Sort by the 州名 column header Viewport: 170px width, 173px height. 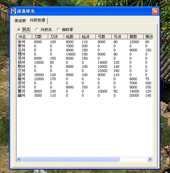(x=24, y=37)
